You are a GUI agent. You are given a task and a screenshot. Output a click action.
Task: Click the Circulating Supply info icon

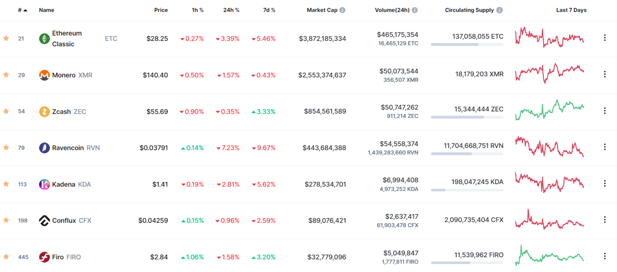tap(499, 10)
